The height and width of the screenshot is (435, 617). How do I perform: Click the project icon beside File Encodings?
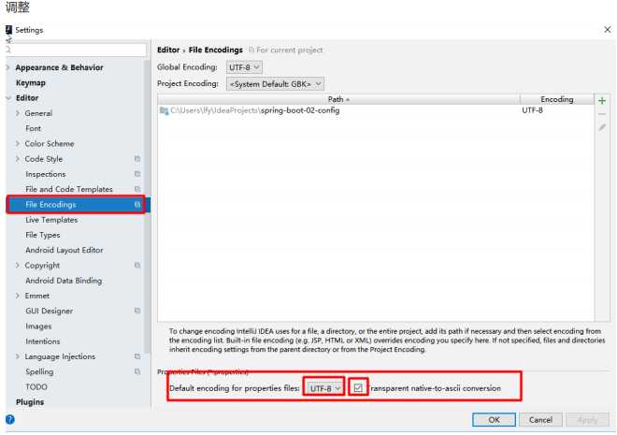(x=137, y=204)
